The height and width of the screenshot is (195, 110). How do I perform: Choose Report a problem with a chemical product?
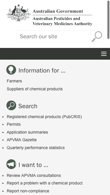point(45,183)
